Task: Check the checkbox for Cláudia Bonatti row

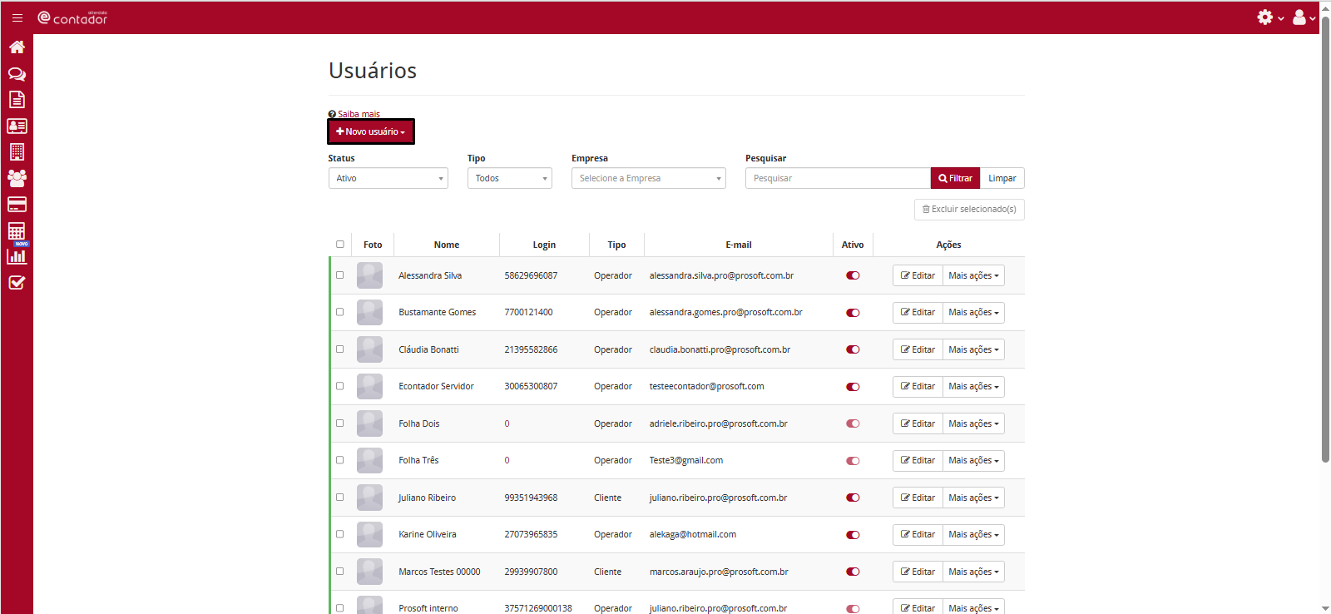Action: [x=339, y=349]
